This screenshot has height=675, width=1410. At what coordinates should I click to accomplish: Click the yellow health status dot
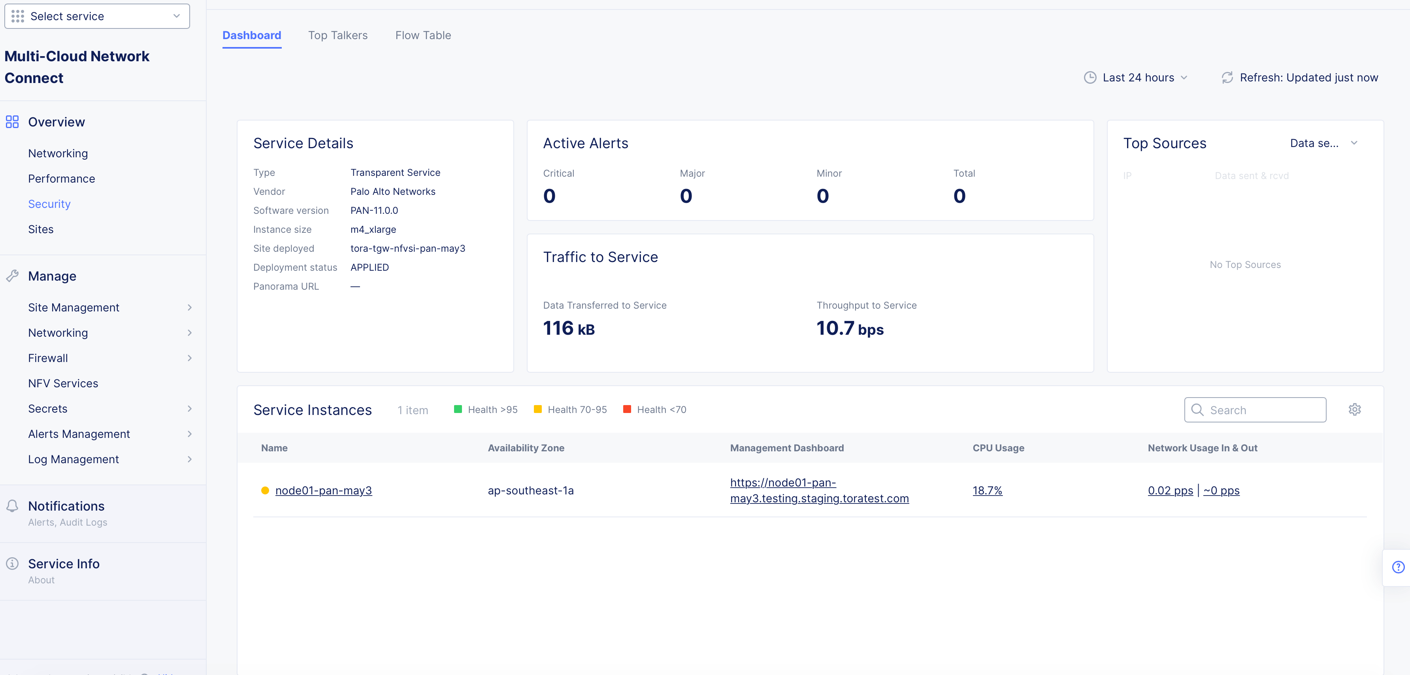point(265,490)
